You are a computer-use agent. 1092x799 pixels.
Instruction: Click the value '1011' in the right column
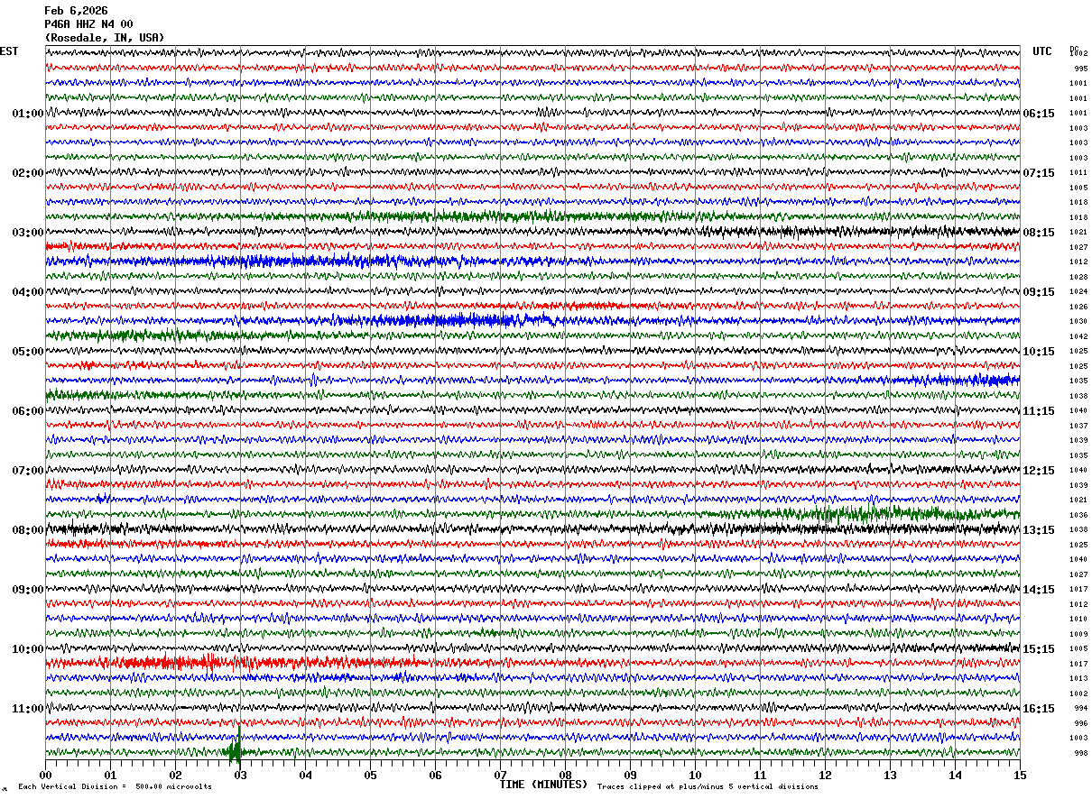[1078, 173]
